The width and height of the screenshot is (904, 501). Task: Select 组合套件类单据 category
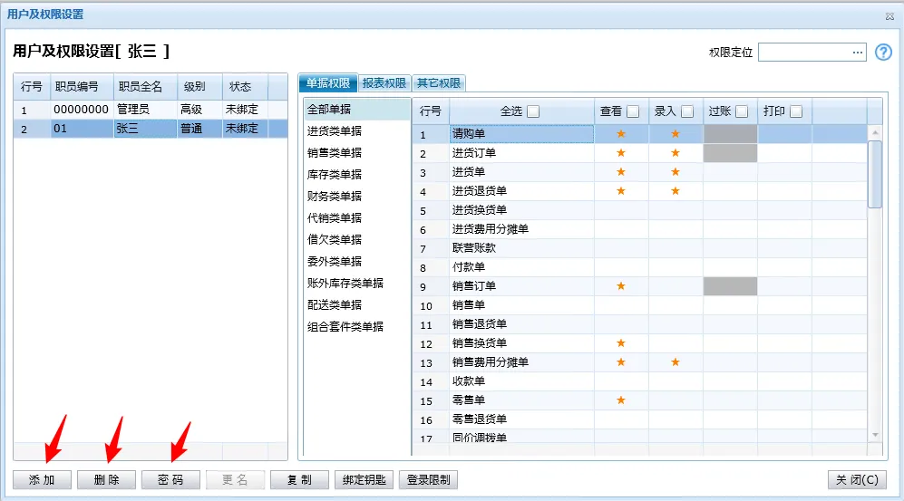click(357, 326)
